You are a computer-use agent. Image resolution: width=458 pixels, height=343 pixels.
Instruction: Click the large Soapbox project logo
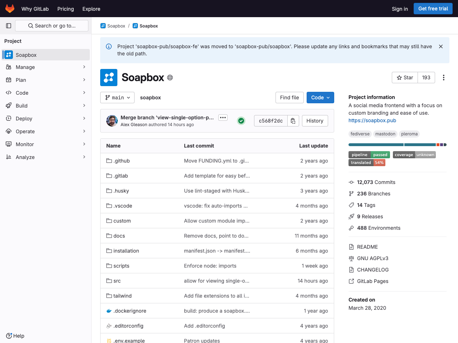[109, 78]
